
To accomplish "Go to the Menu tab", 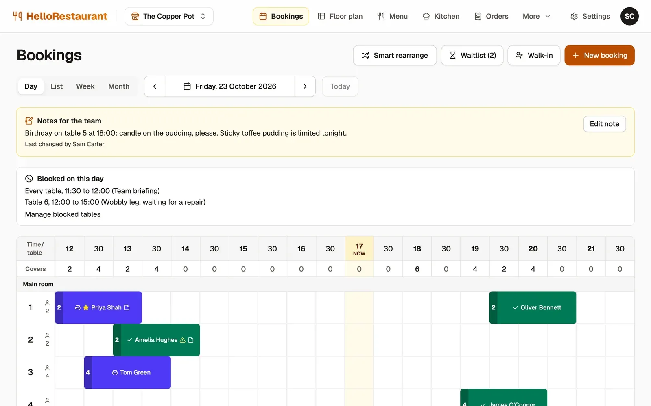I will pos(392,16).
